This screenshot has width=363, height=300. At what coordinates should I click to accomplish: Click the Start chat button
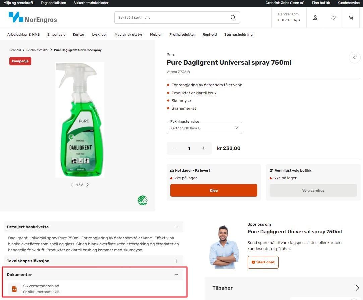(x=263, y=262)
